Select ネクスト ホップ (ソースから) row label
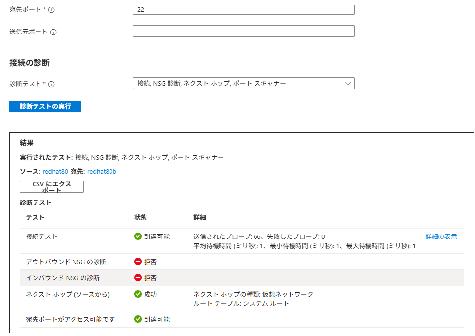Screen dimensions: 475x336 [68, 294]
